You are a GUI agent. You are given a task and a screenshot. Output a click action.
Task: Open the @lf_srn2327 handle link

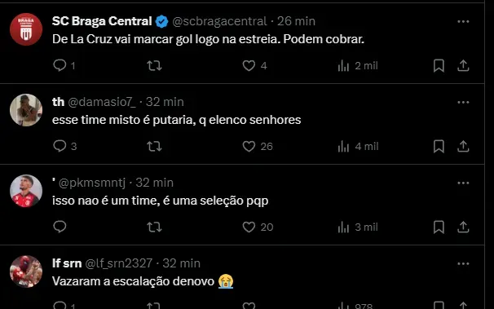point(119,263)
